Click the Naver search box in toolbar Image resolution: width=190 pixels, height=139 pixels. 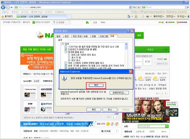(x=164, y=7)
